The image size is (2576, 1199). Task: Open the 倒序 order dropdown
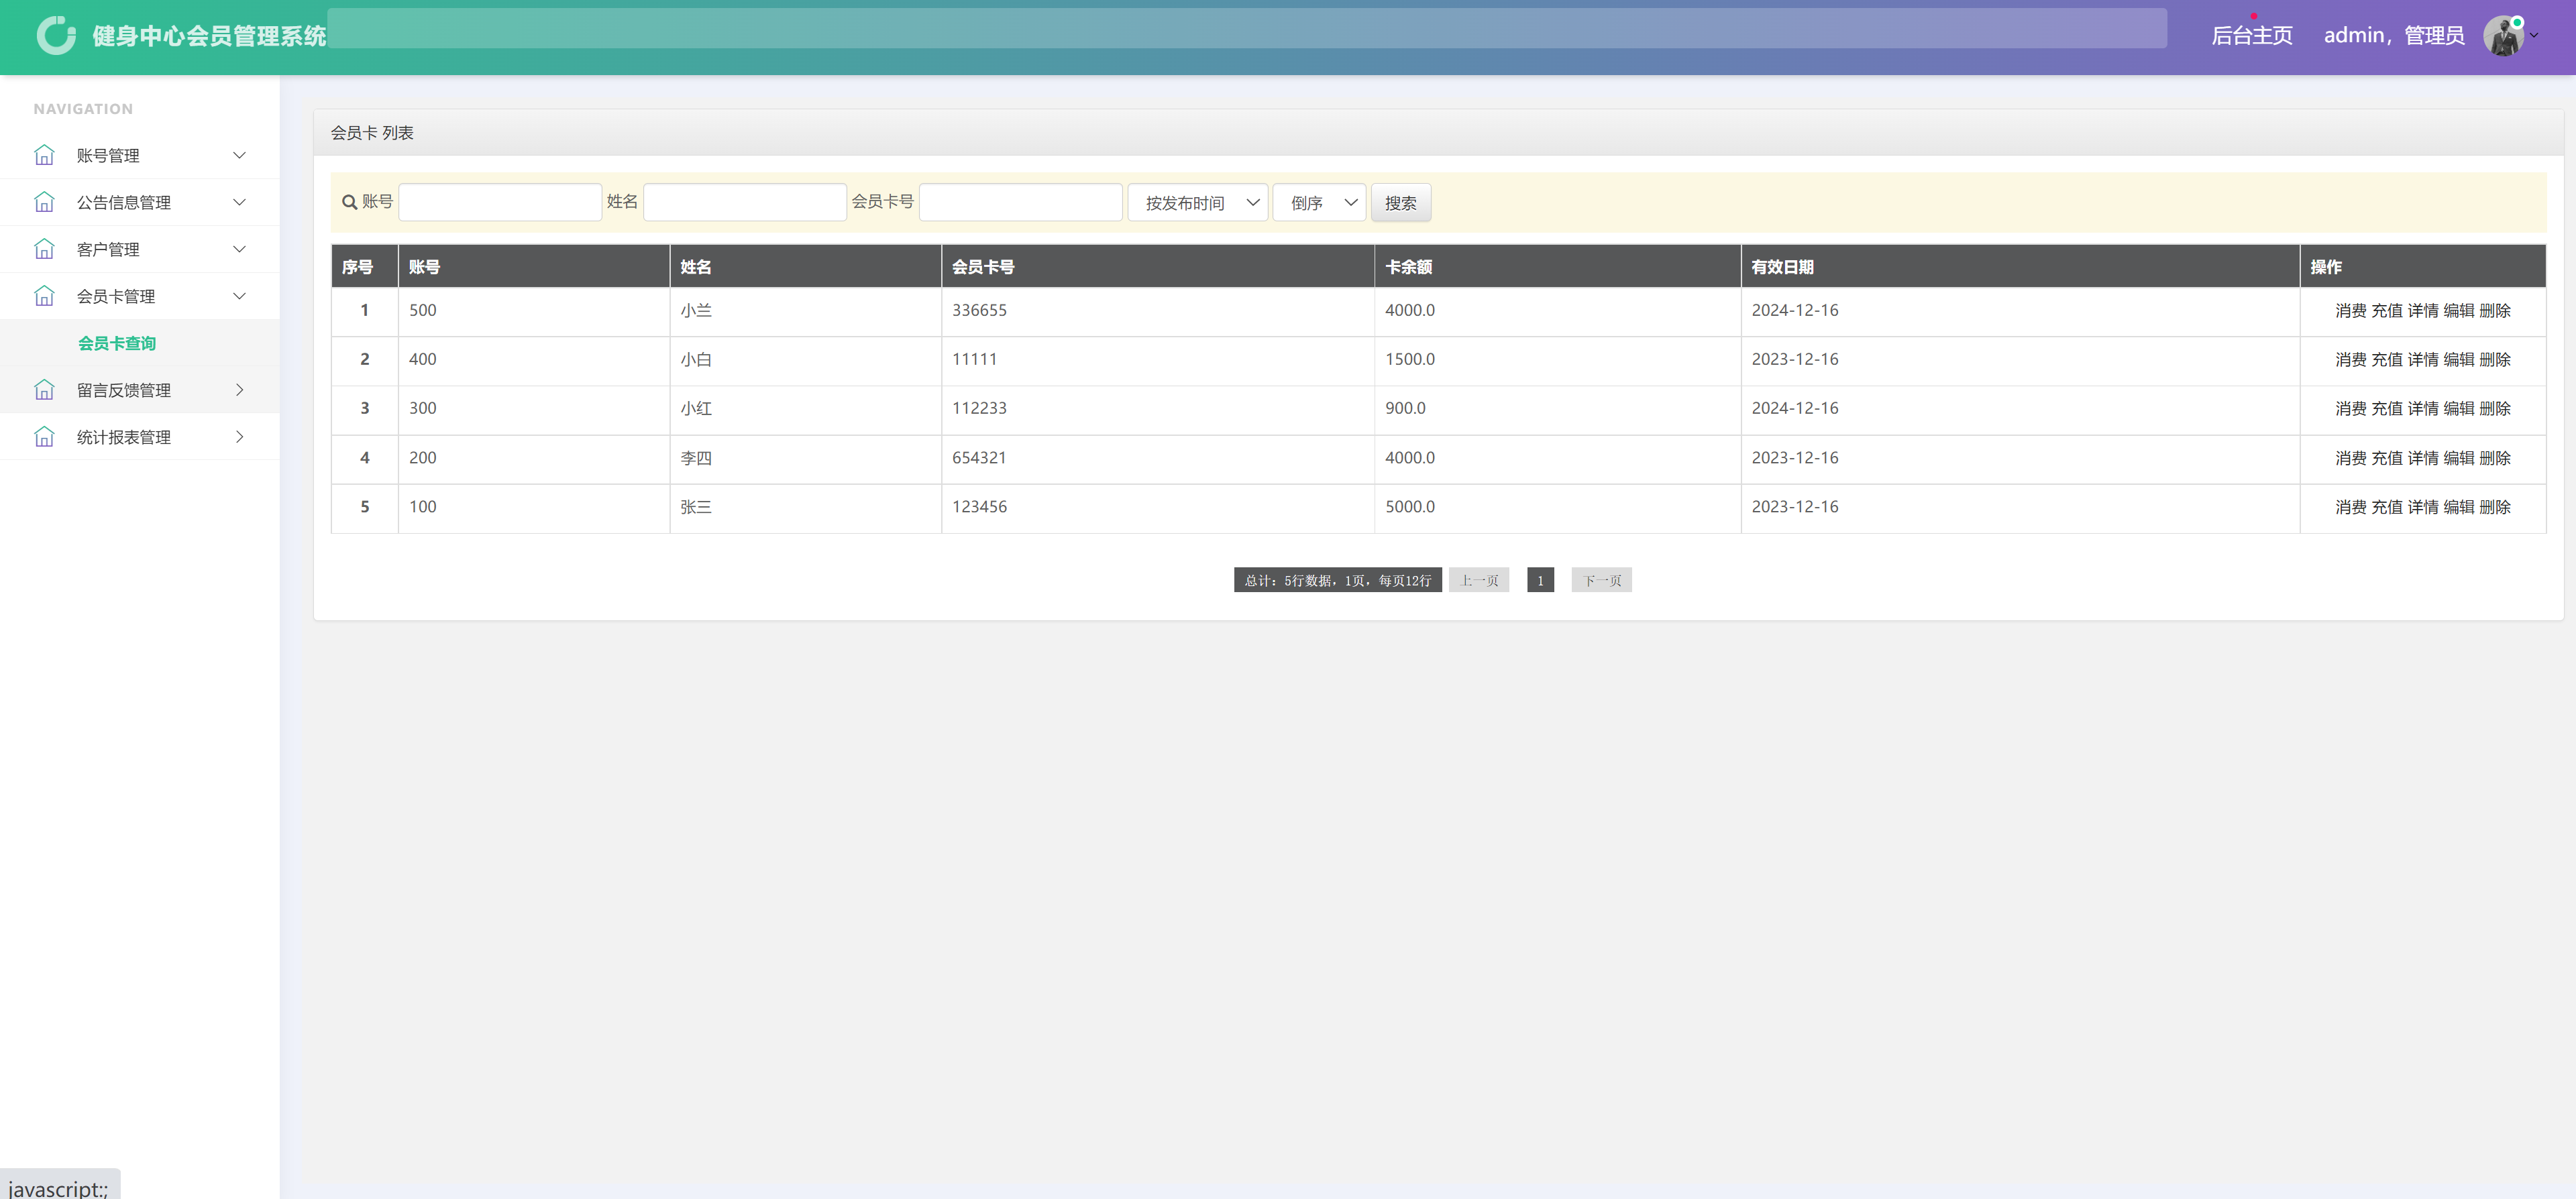tap(1319, 202)
